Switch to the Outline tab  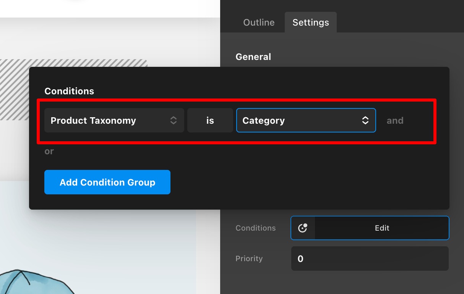point(259,23)
